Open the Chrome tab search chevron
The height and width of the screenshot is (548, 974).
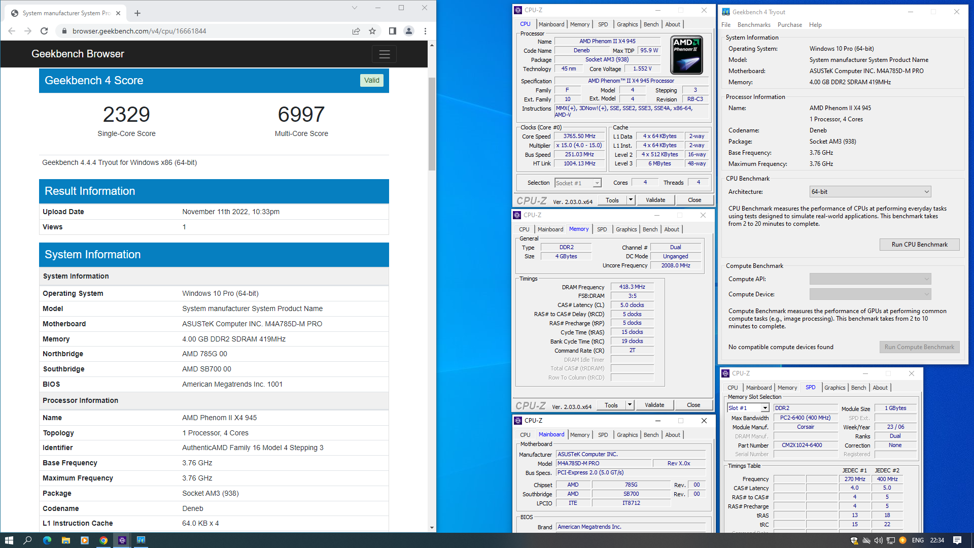pyautogui.click(x=355, y=8)
